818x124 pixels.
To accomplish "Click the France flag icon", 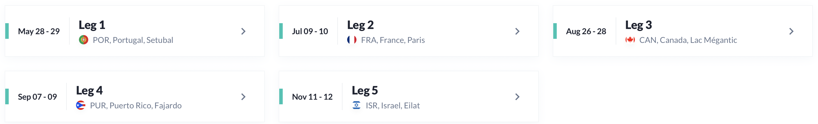I will [x=352, y=40].
